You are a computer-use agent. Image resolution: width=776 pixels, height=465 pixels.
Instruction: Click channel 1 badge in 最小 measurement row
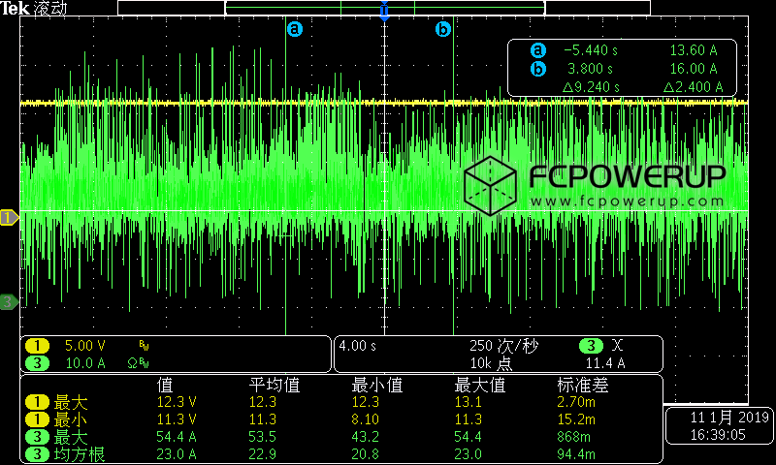[37, 420]
